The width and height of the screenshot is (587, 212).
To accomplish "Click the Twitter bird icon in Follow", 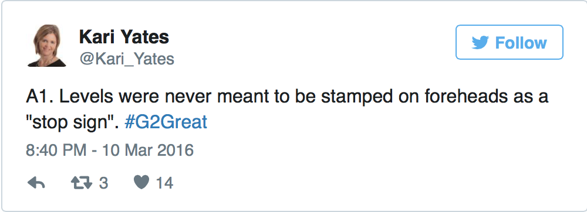I will tap(480, 43).
